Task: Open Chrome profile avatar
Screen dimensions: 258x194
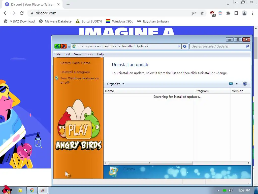Action: click(x=244, y=13)
